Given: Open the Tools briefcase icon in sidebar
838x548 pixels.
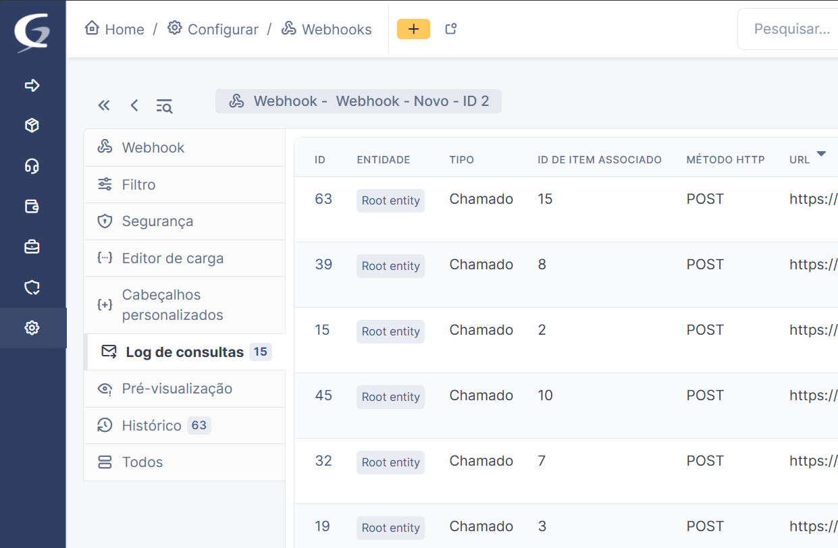Looking at the screenshot, I should pos(32,247).
